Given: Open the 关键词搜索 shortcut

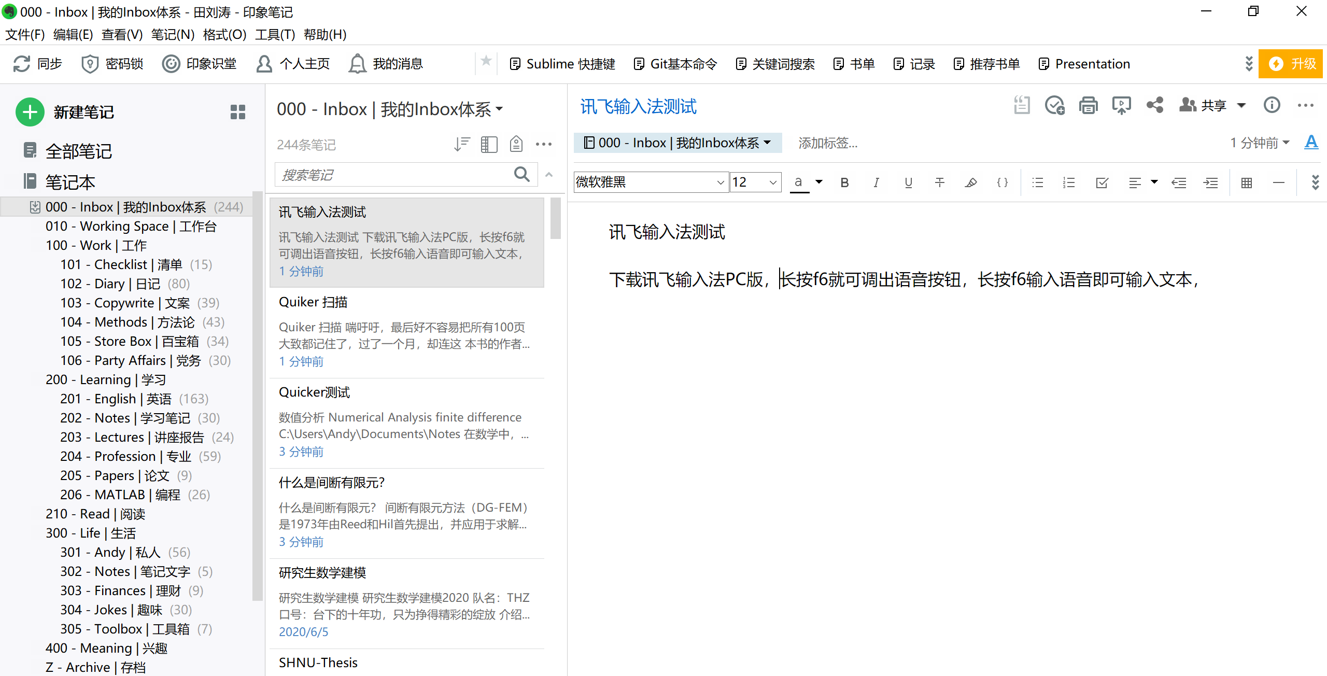Looking at the screenshot, I should point(775,64).
